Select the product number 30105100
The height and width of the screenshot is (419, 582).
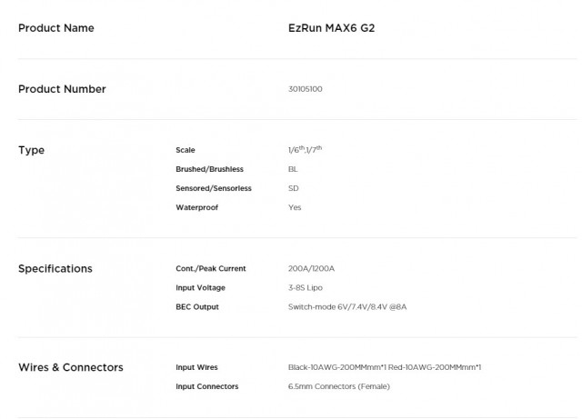point(305,89)
